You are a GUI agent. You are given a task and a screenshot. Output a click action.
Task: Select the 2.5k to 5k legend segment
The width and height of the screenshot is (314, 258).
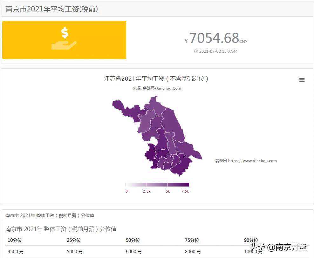pos(157,185)
